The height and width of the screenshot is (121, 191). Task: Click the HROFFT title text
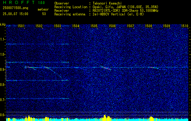19,2
